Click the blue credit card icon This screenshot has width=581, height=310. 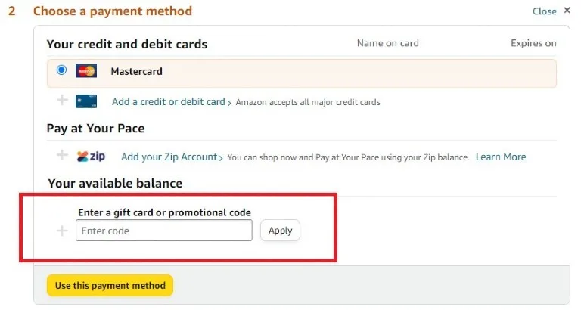pyautogui.click(x=86, y=101)
